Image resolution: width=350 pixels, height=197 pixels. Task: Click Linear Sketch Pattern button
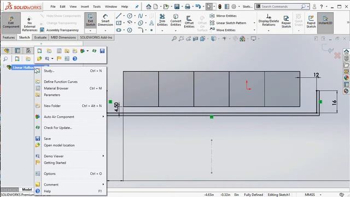pyautogui.click(x=228, y=23)
